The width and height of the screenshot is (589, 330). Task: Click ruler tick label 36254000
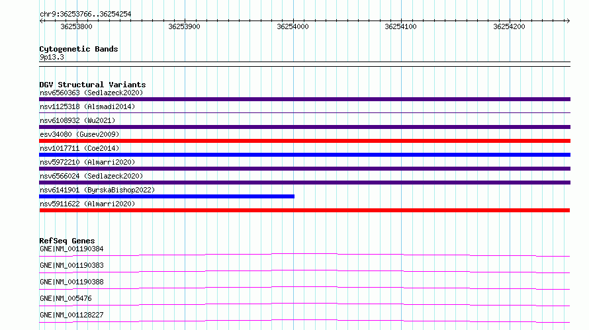coord(293,26)
